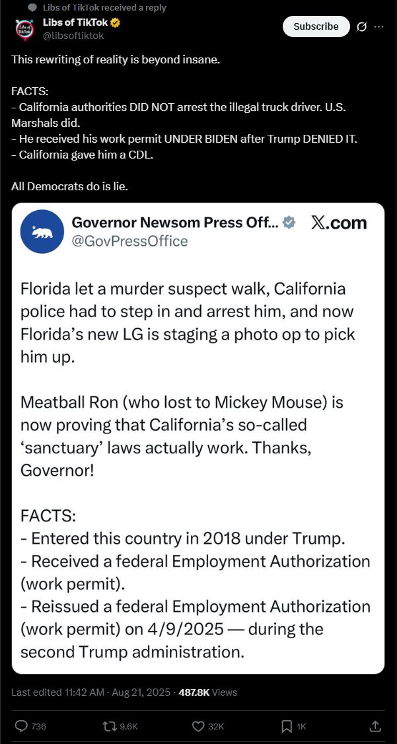397x744 pixels.
Task: Open the @GovPressOffice handle
Action: click(129, 241)
